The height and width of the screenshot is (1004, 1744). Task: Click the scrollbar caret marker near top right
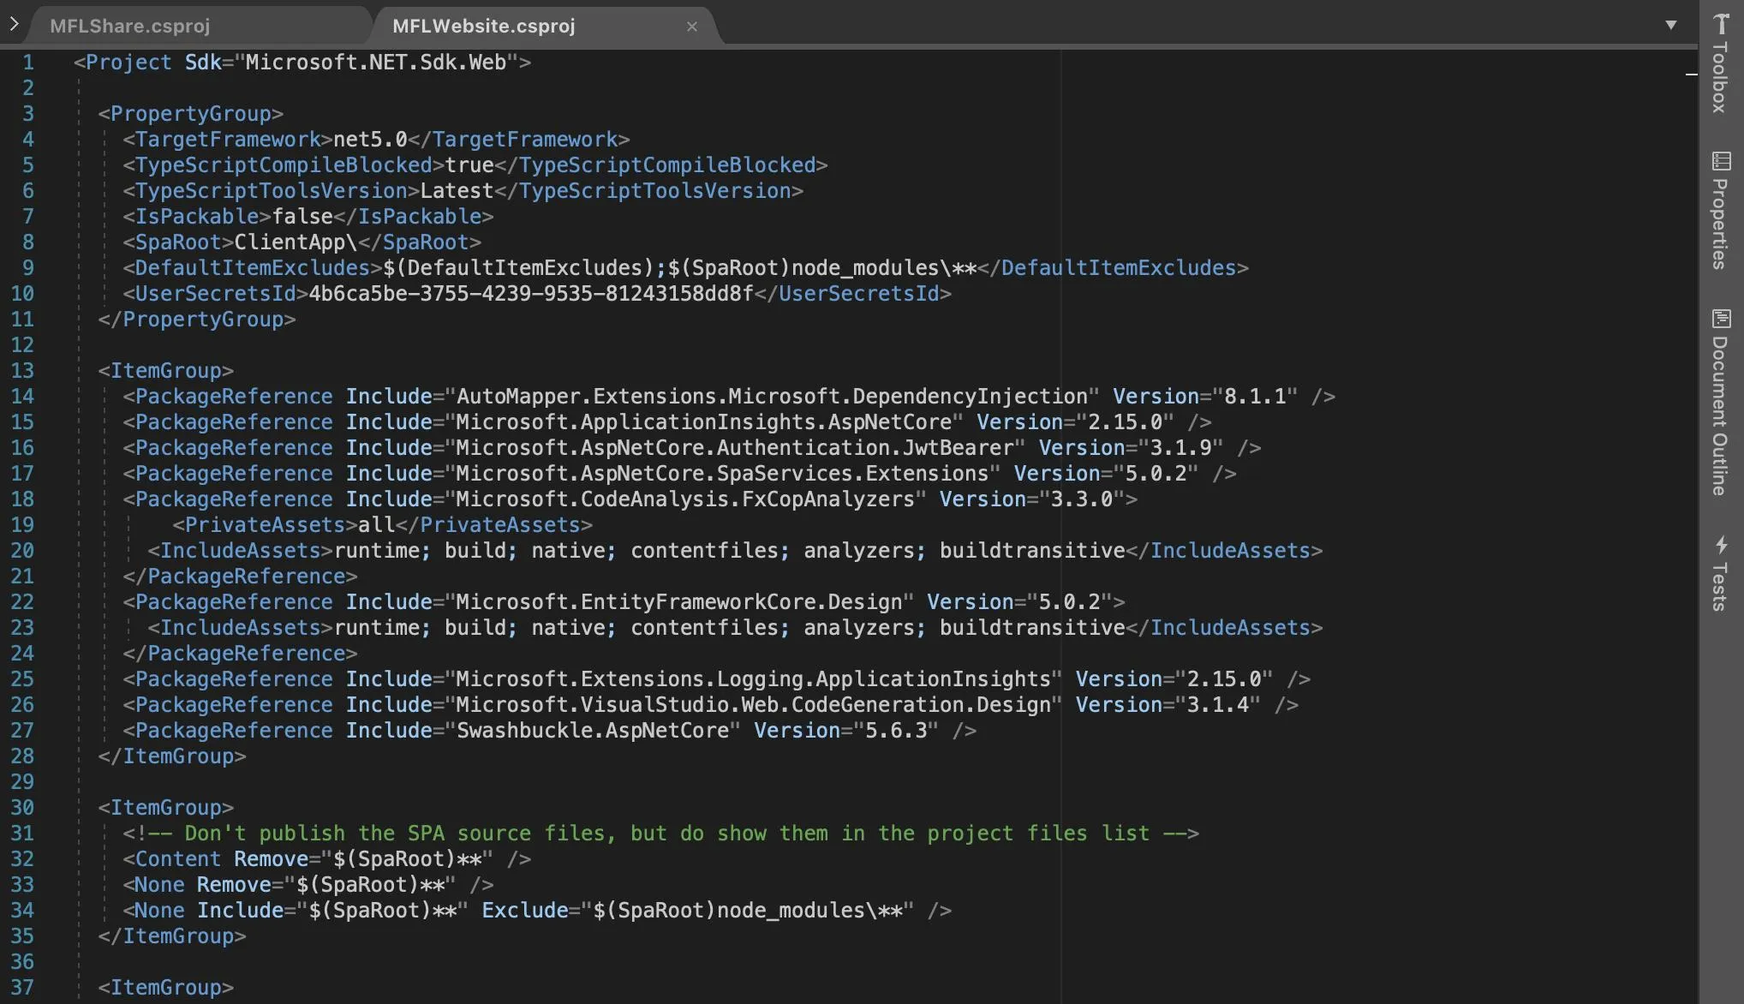(1691, 75)
